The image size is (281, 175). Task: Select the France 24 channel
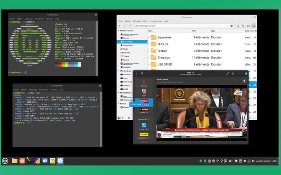[144, 127]
